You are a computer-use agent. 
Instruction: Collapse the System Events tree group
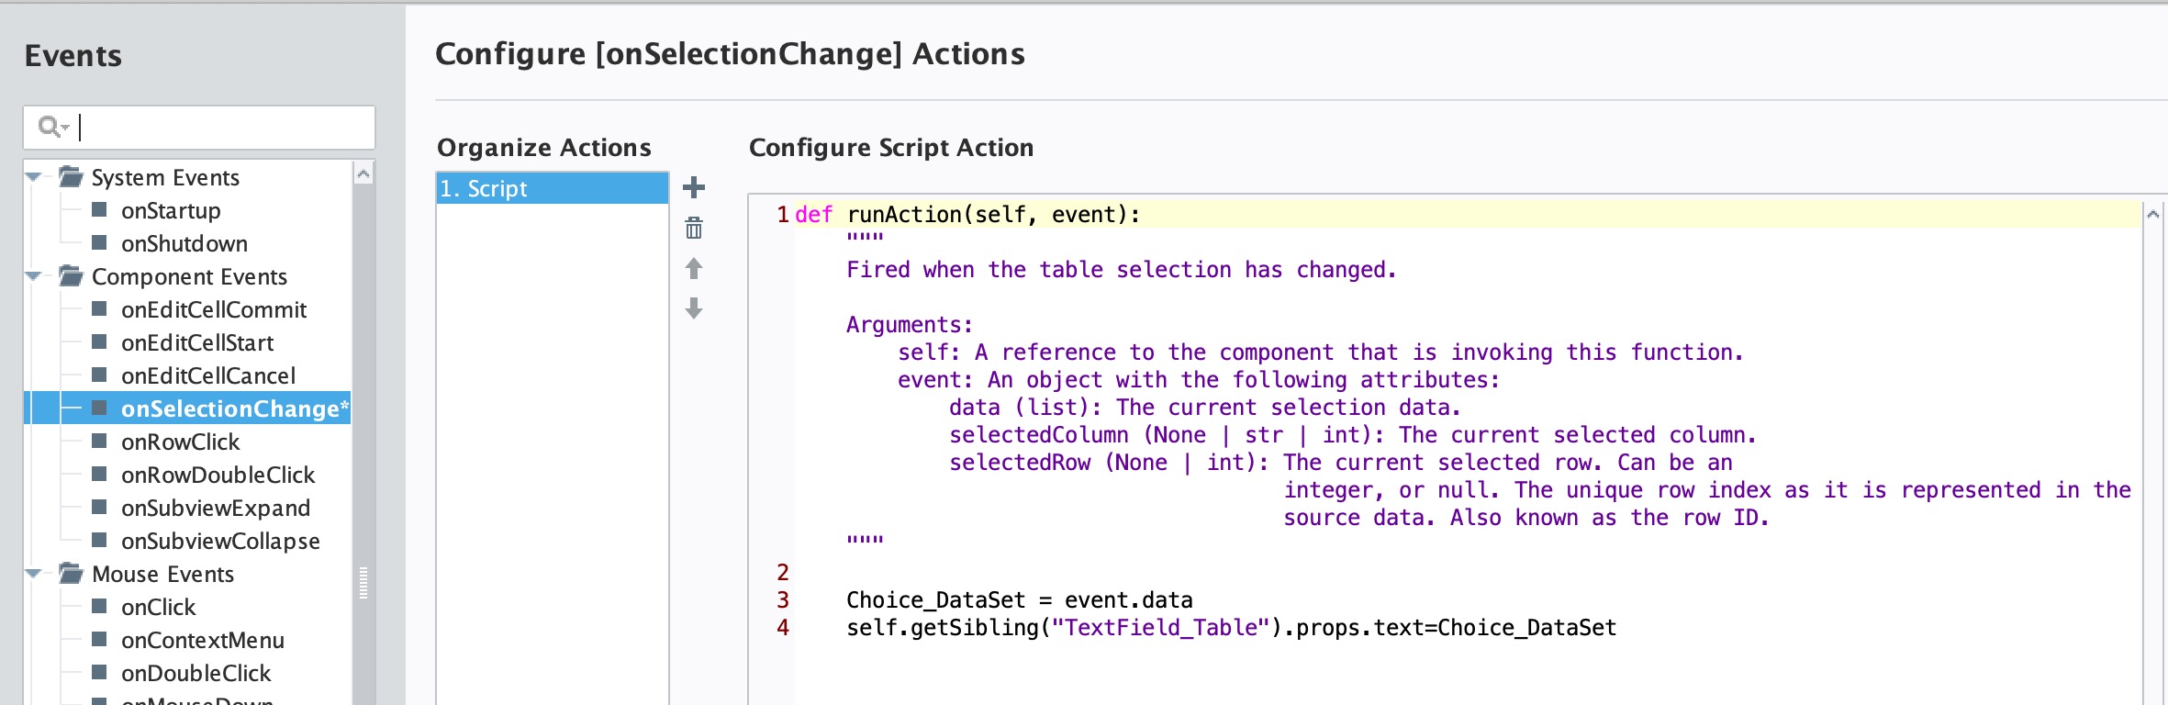[35, 176]
